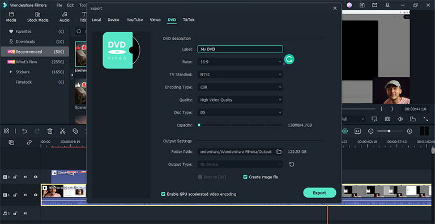Click the green Grammarly icon
The image size is (435, 224).
click(x=289, y=59)
